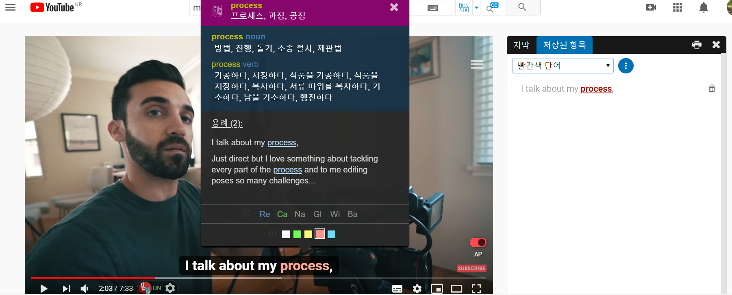The width and height of the screenshot is (732, 295).
Task: Toggle the AP auto-pause switch
Action: click(x=478, y=243)
